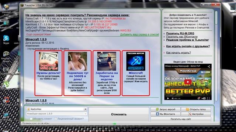Open the video settings gear icon
Screen dimensions: 236x132
coord(199,98)
